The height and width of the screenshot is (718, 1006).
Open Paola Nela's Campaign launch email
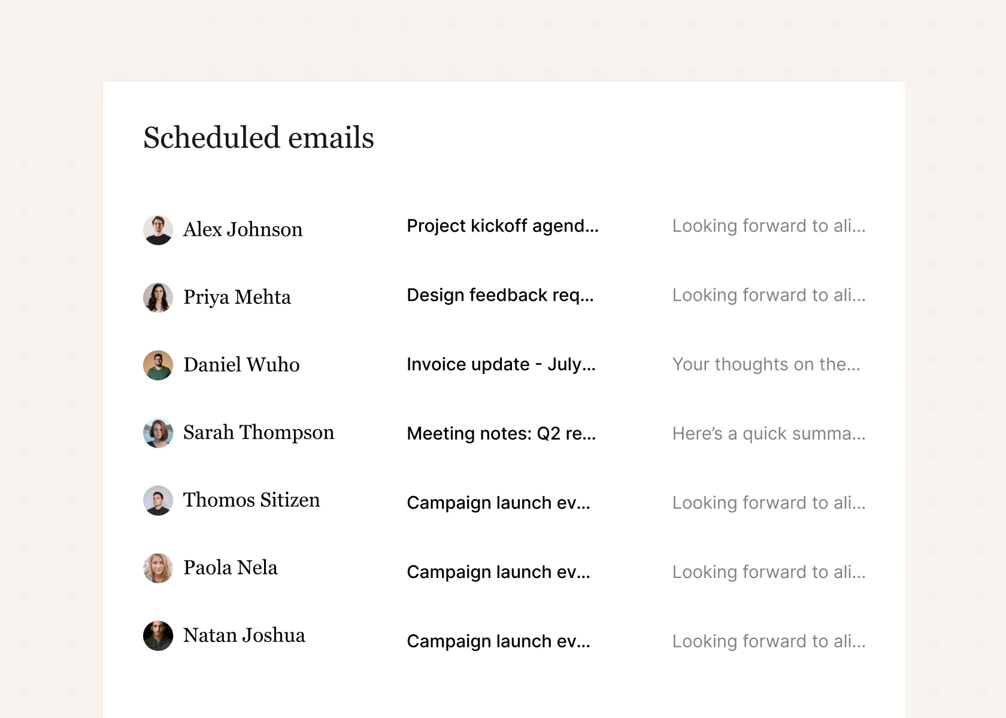pos(498,573)
